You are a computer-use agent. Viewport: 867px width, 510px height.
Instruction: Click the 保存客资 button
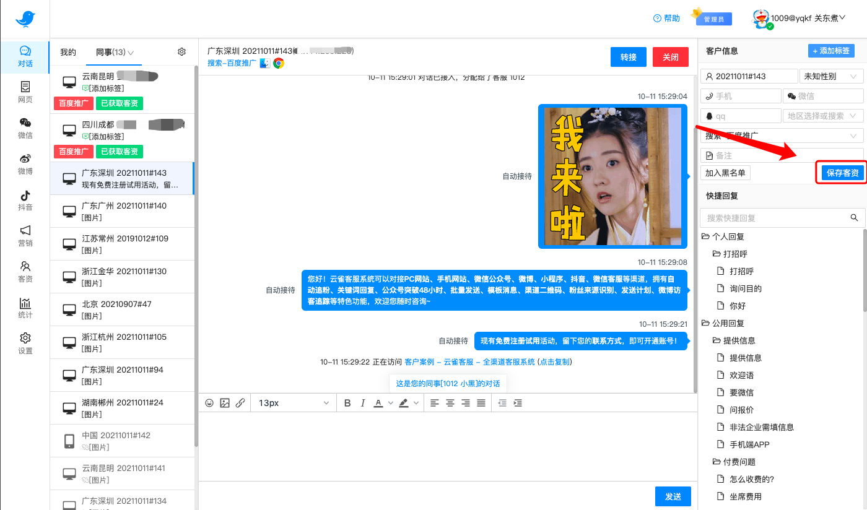coord(843,173)
